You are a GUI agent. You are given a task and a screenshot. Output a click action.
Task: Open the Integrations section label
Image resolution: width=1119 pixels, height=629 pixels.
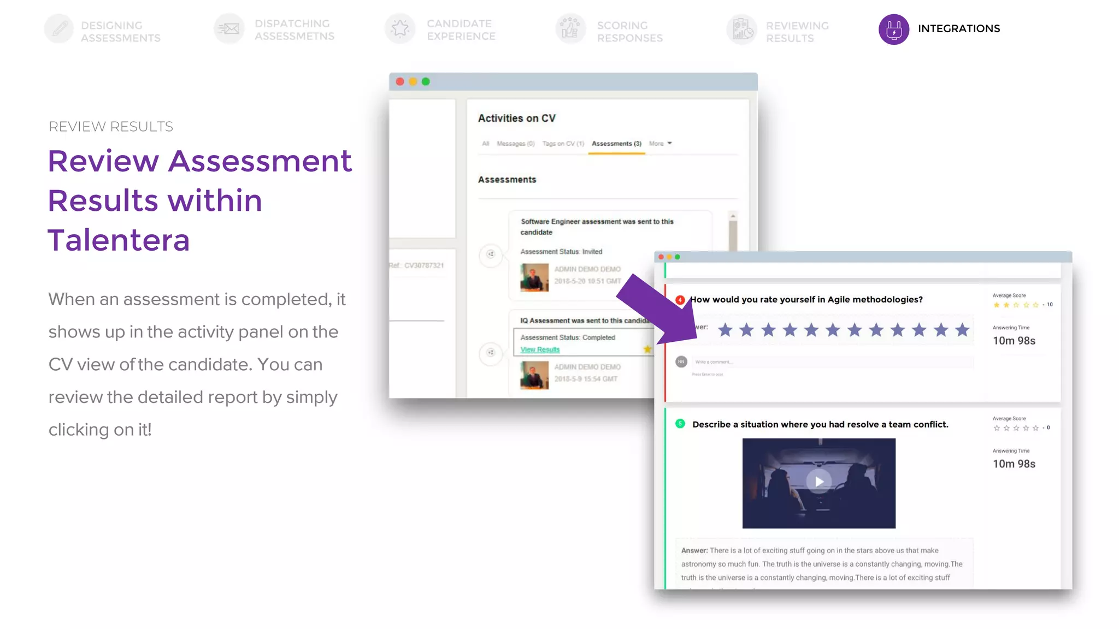(959, 28)
